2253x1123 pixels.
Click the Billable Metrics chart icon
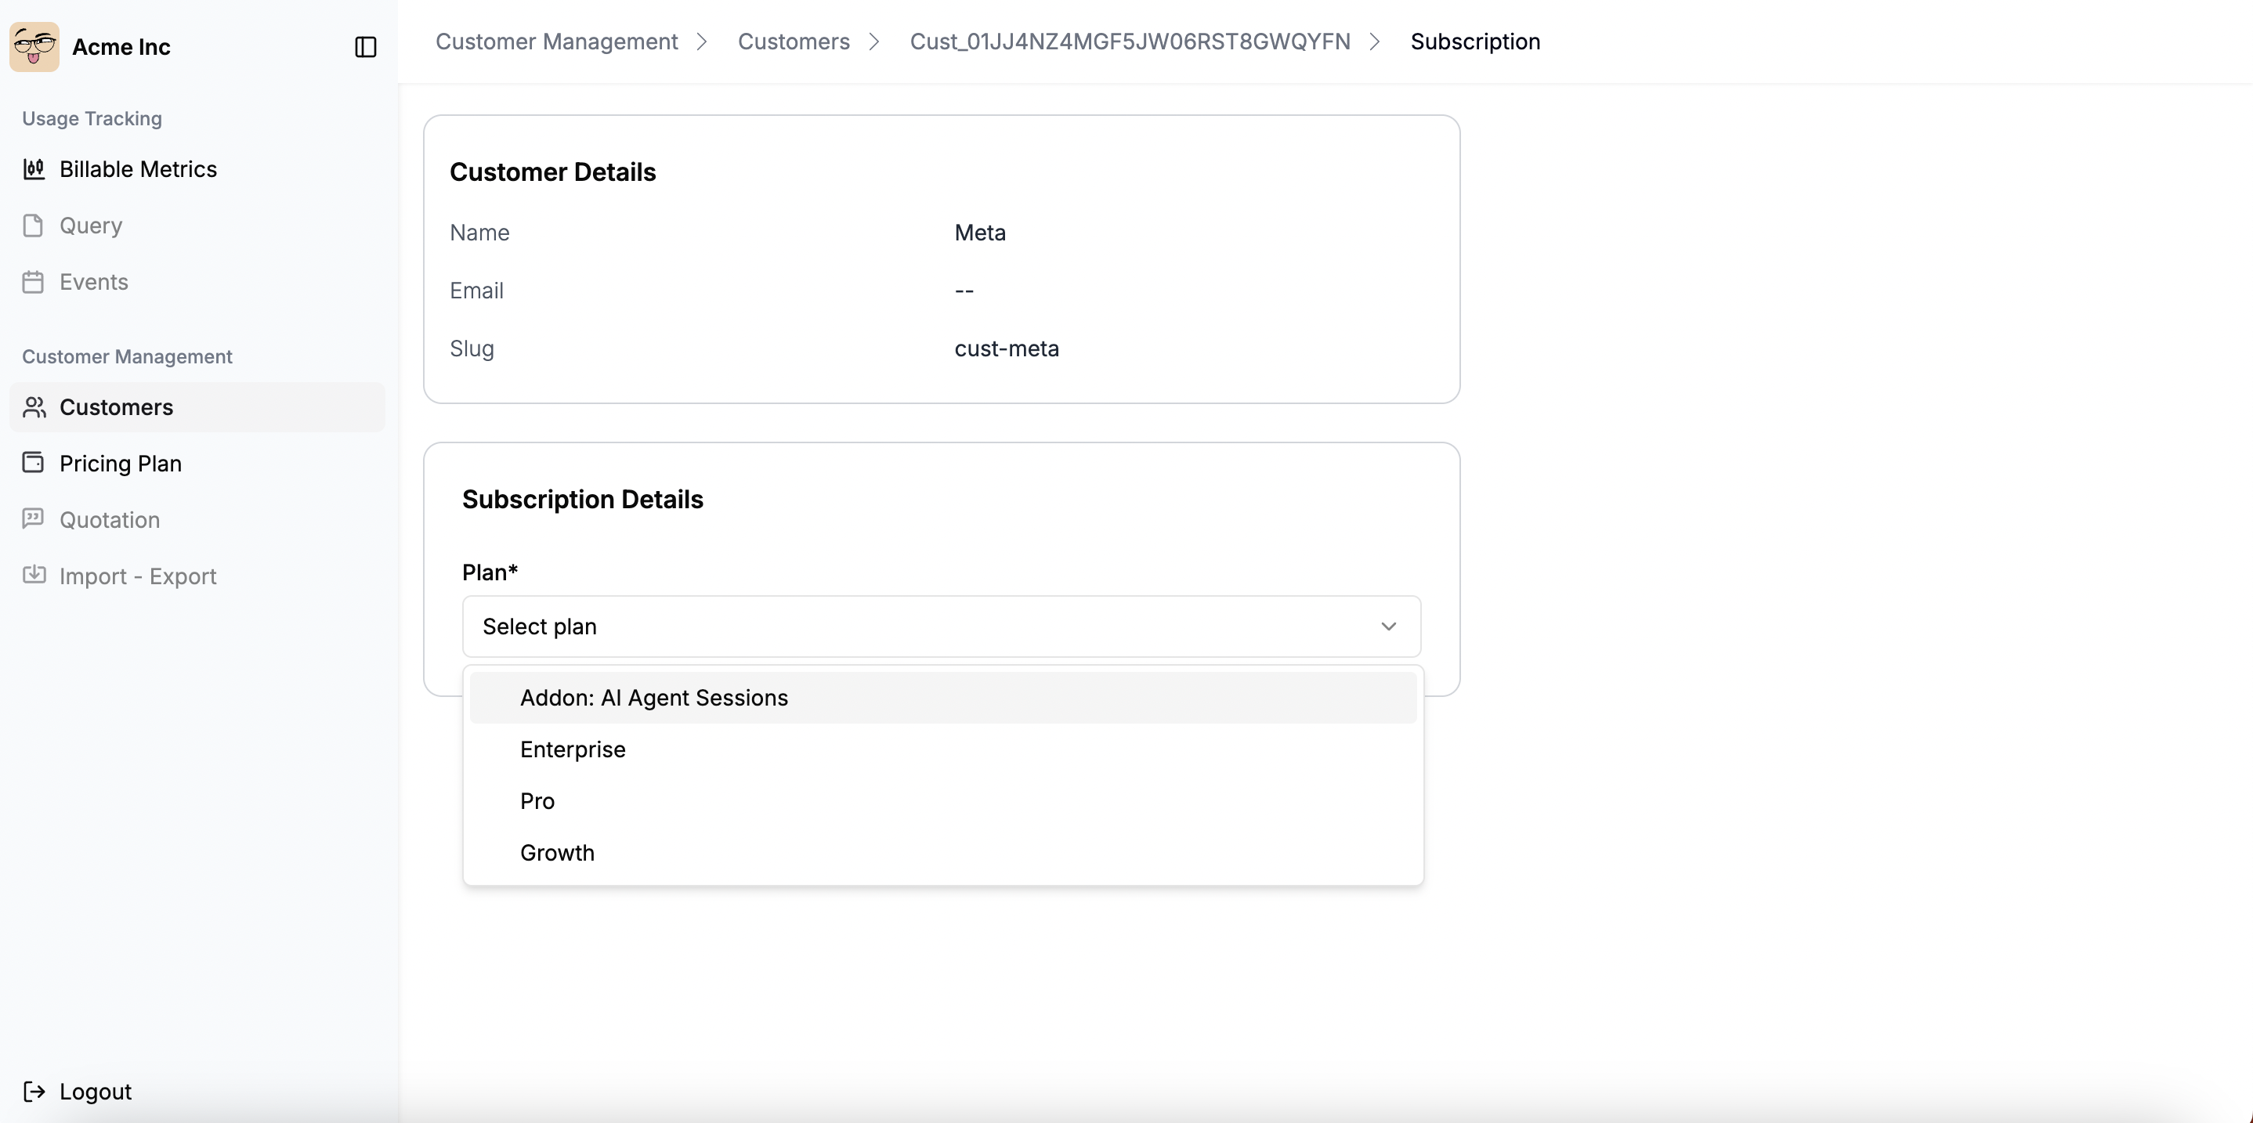point(34,169)
